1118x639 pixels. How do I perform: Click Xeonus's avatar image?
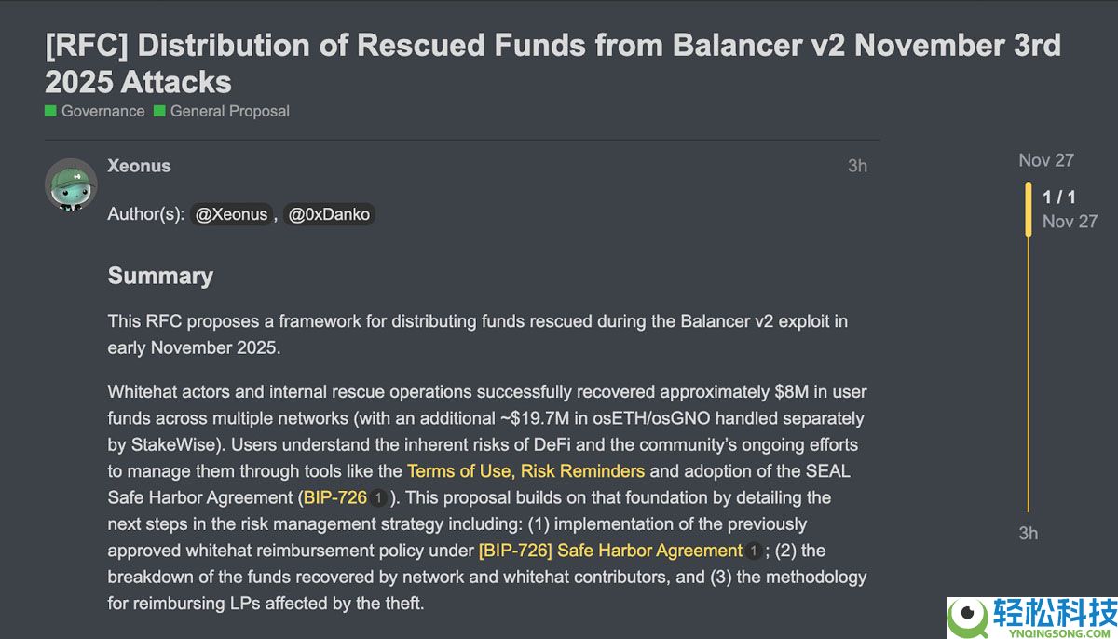tap(71, 184)
